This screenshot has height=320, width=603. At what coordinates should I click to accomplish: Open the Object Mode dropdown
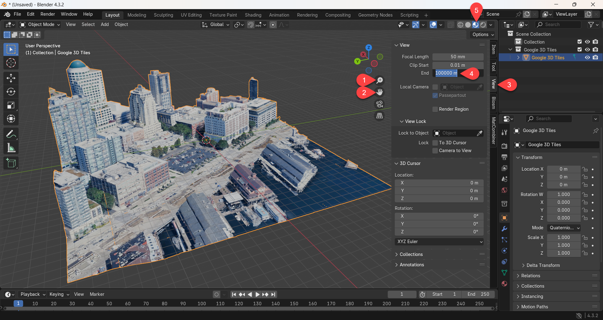pyautogui.click(x=40, y=24)
